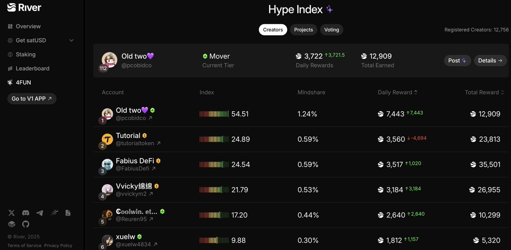
Task: Open the GitHub icon in the sidebar
Action: pos(26,224)
